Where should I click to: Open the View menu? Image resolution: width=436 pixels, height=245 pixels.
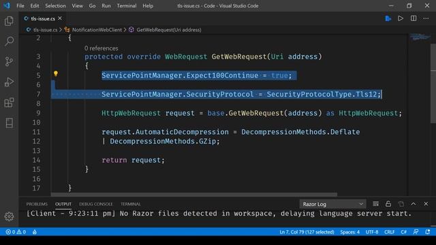pos(77,5)
